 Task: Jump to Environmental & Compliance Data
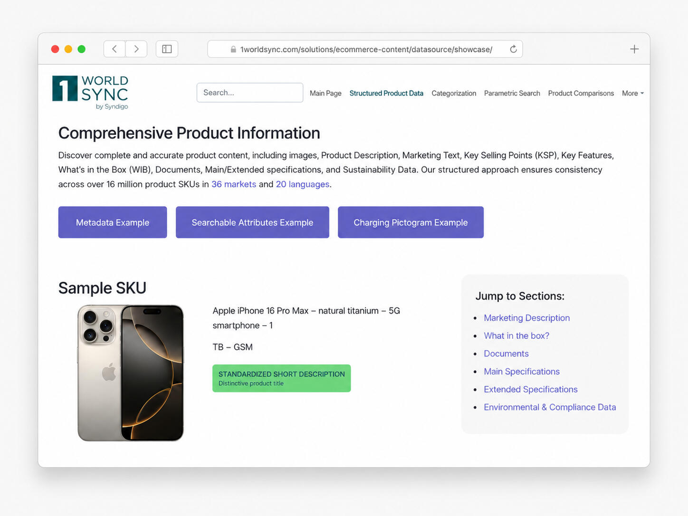point(550,407)
